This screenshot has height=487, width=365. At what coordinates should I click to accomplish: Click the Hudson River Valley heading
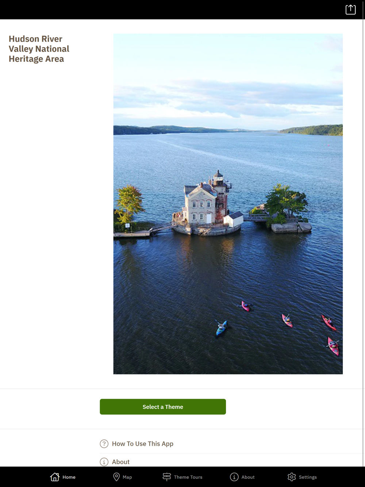(39, 49)
